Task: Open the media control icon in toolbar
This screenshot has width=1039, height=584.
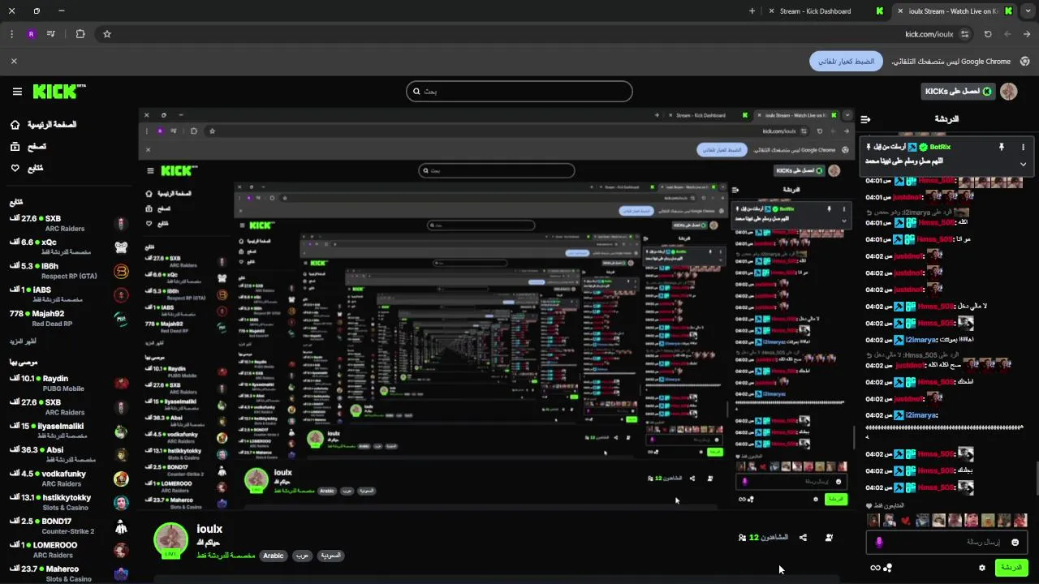Action: [x=51, y=34]
